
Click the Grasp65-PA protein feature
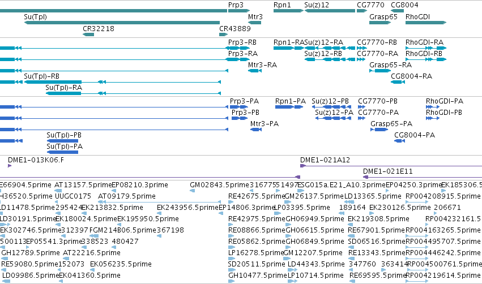pyautogui.click(x=379, y=130)
